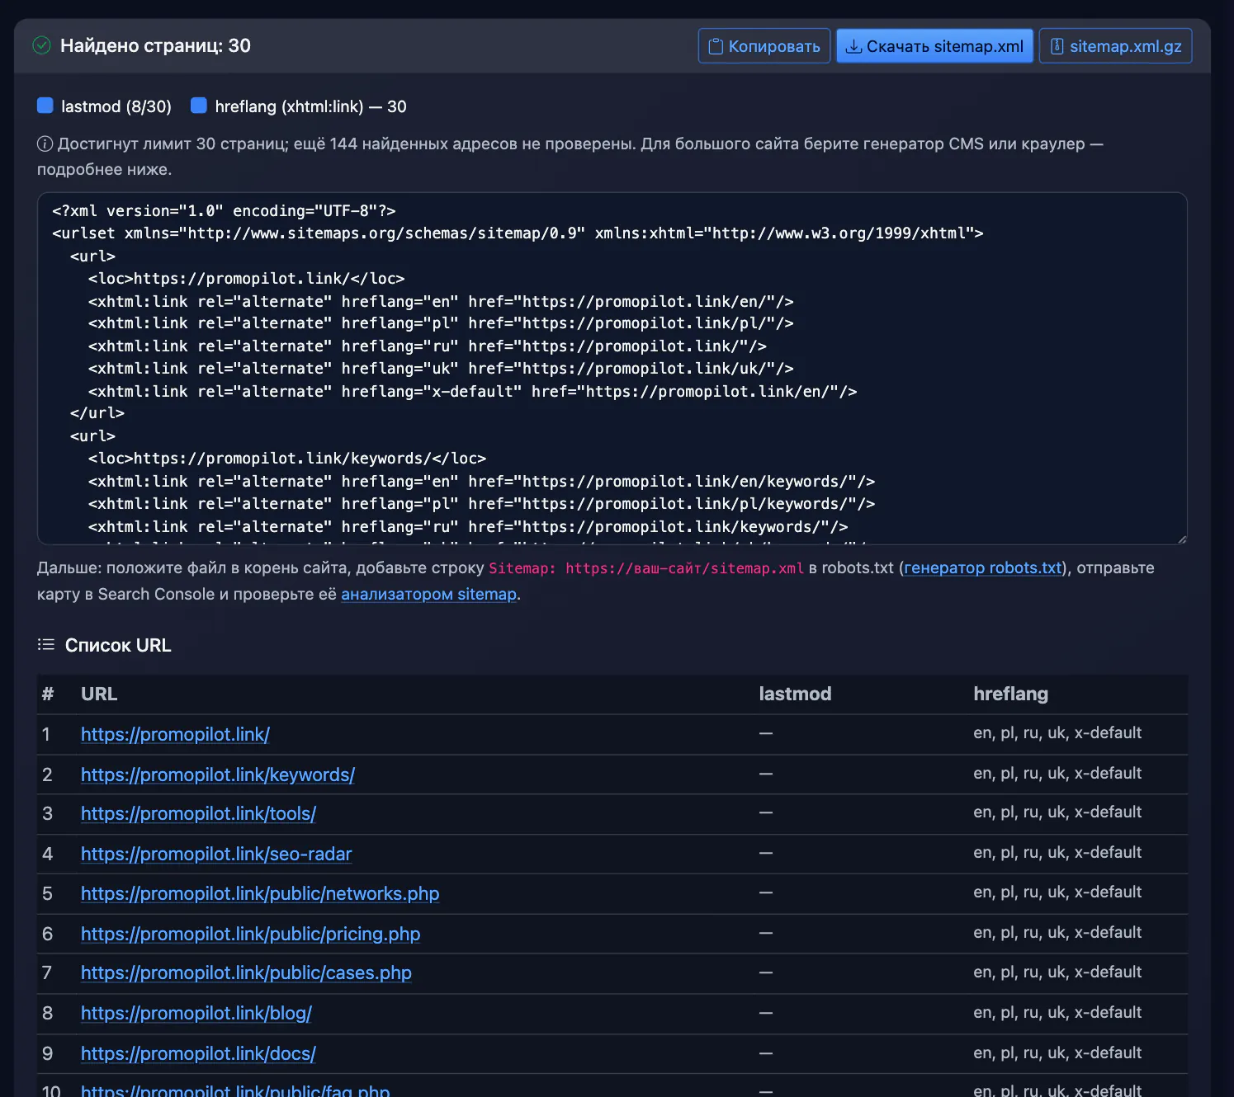The image size is (1234, 1097).
Task: Click the 'Найдено страниц: 30' heading
Action: [x=155, y=45]
